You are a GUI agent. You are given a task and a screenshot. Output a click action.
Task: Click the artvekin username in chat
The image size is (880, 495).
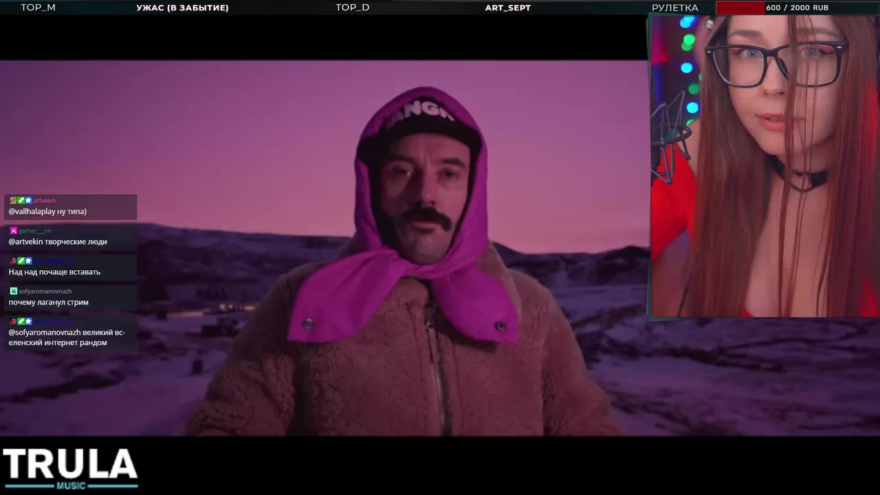pos(45,201)
